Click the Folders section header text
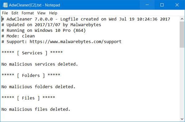Screen dimensions: 185x122 pyautogui.click(x=31, y=76)
